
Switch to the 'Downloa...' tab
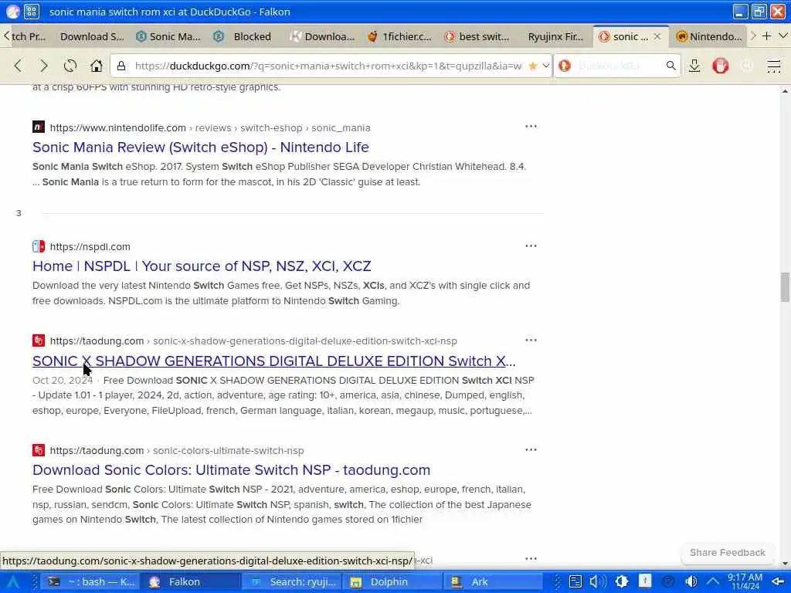point(323,36)
